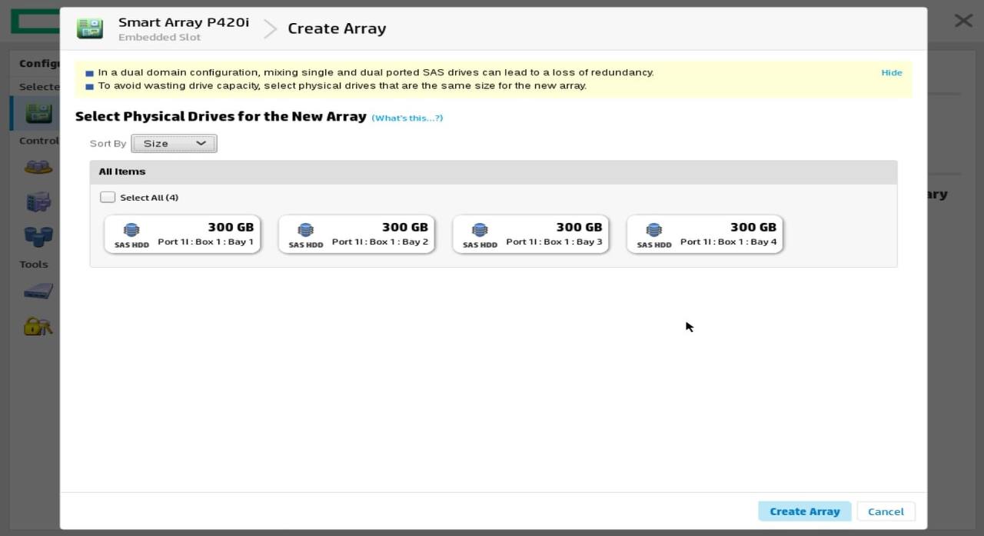The height and width of the screenshot is (536, 984).
Task: Click the arrays icon in the sidebar
Action: point(38,167)
